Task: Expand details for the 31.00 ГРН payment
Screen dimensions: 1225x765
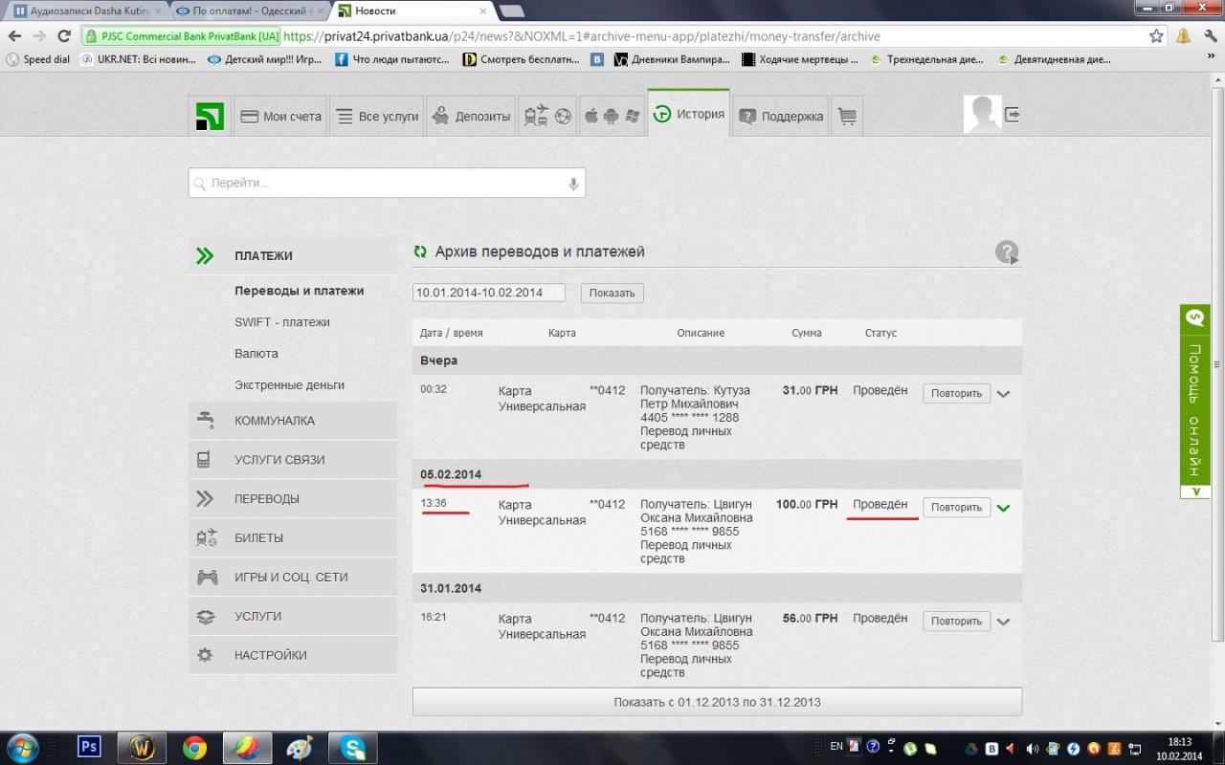Action: click(x=1003, y=394)
